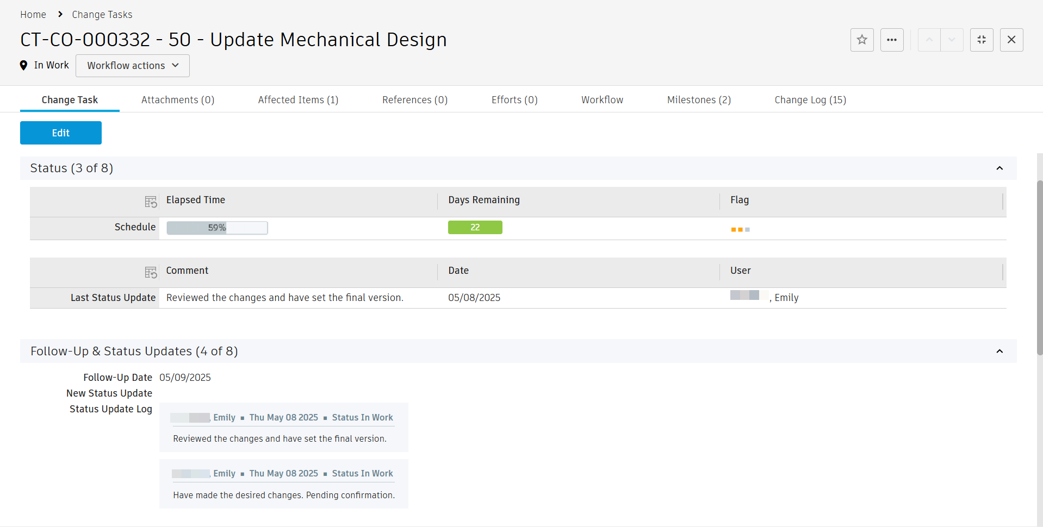1043x527 pixels.
Task: Click the collapse view icon
Action: [982, 40]
